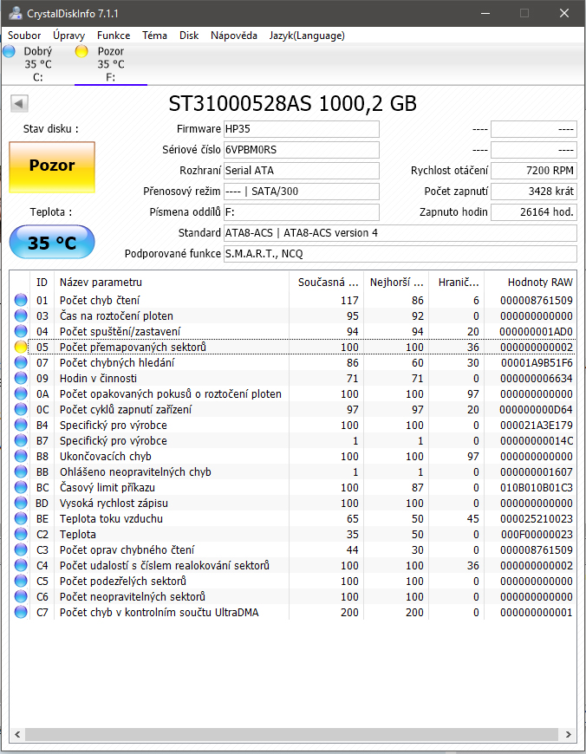Click the yellow status orb for drive F:
This screenshot has width=586, height=754.
[81, 51]
